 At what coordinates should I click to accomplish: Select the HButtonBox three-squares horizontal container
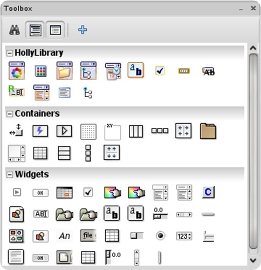(x=160, y=131)
